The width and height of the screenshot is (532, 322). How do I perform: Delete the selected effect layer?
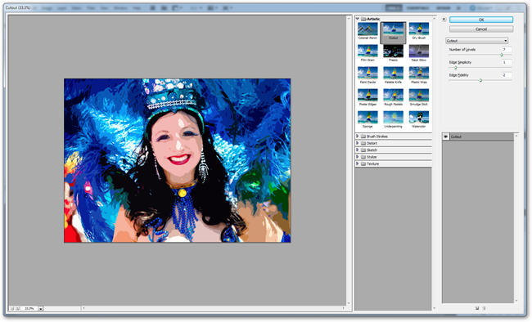click(485, 308)
